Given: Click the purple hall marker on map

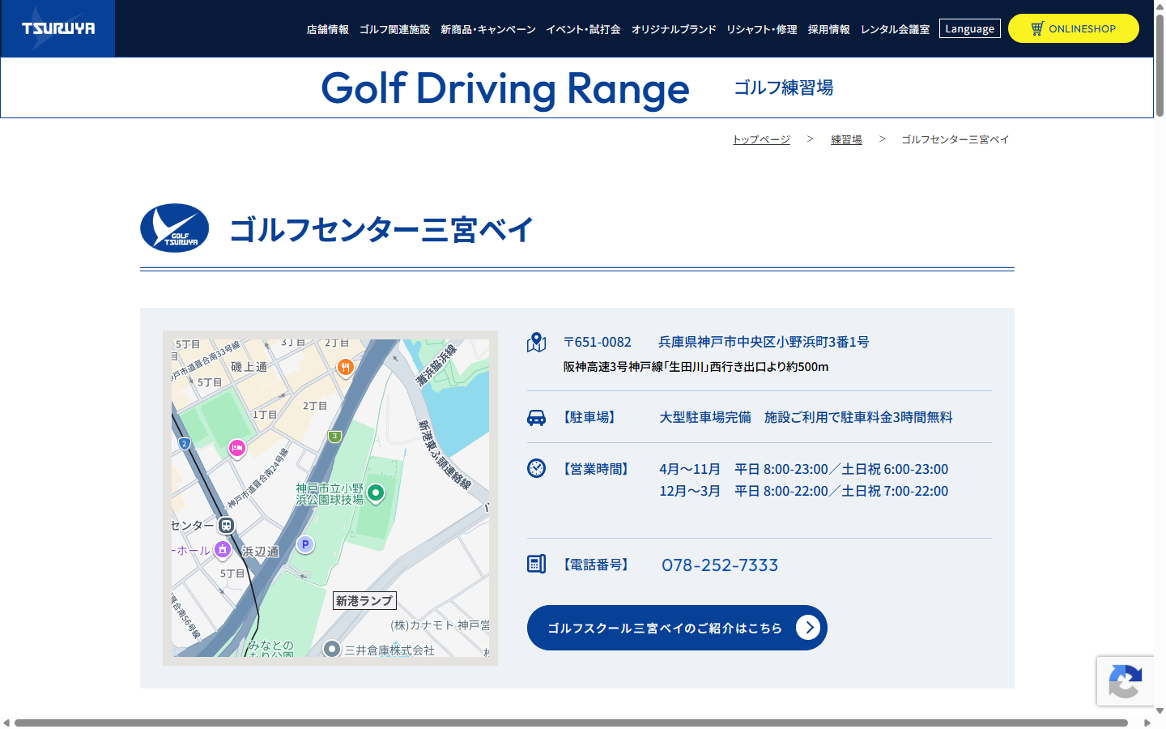Looking at the screenshot, I should [223, 549].
